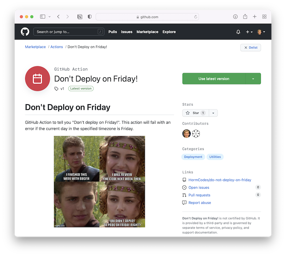Show the Safari sidebar
Viewport: 286px width, 256px height.
click(43, 17)
